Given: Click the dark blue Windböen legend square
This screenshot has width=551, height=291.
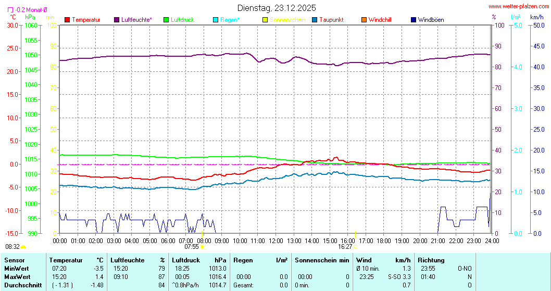Looking at the screenshot, I should [414, 20].
